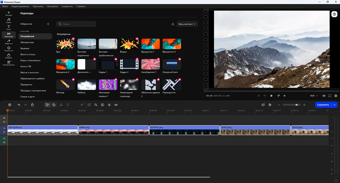The height and width of the screenshot is (183, 340).
Task: Open the Просмотр menu
Action: (x=38, y=6)
